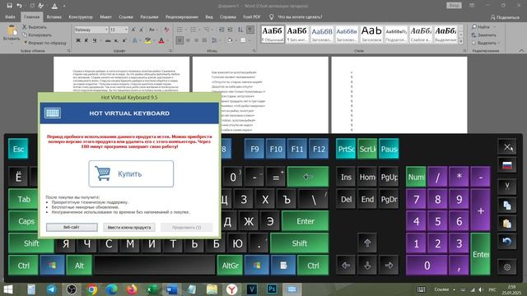
Task: Click the down arrow key on virtual keyboard
Action: [x=367, y=266]
